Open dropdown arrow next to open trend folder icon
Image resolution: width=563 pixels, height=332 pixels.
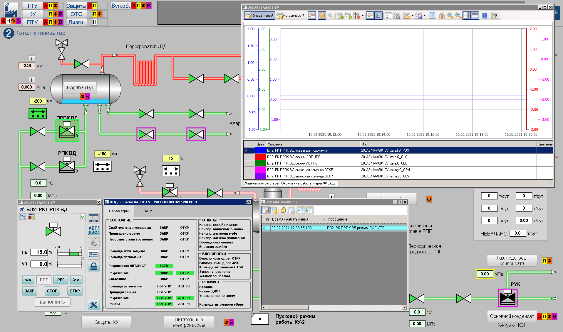(x=413, y=16)
